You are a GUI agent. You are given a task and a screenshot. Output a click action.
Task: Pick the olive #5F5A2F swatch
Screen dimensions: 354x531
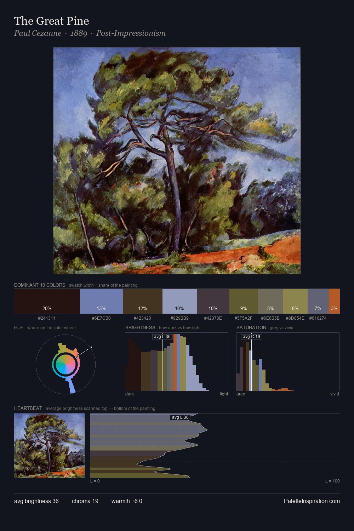click(x=244, y=301)
